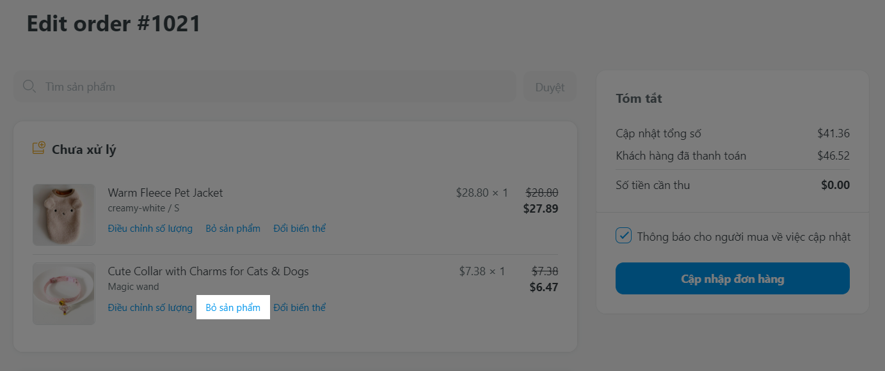The width and height of the screenshot is (885, 371).
Task: Adjust quantity for Cute Collar with Charms
Action: (150, 308)
